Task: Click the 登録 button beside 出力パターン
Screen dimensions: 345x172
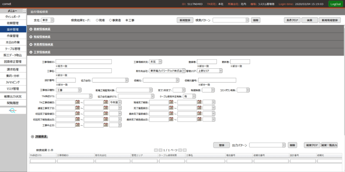Action: [x=221, y=145]
